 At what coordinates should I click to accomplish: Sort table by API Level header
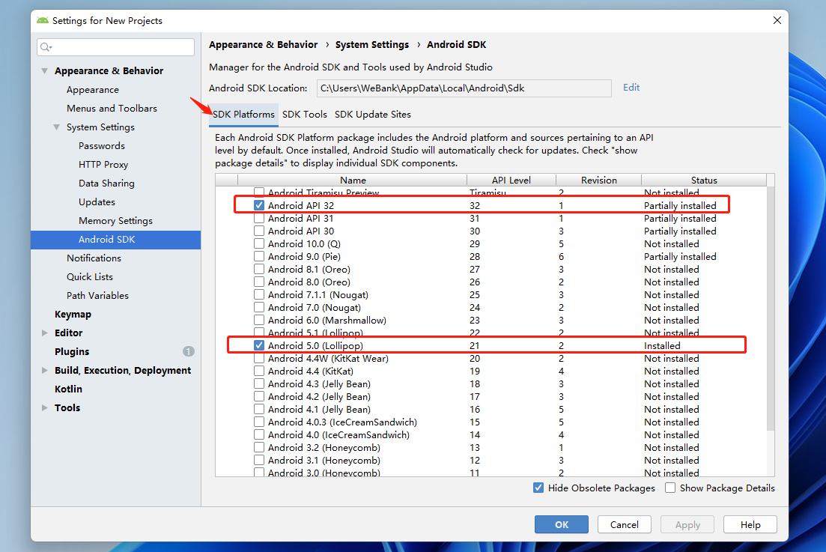point(511,181)
